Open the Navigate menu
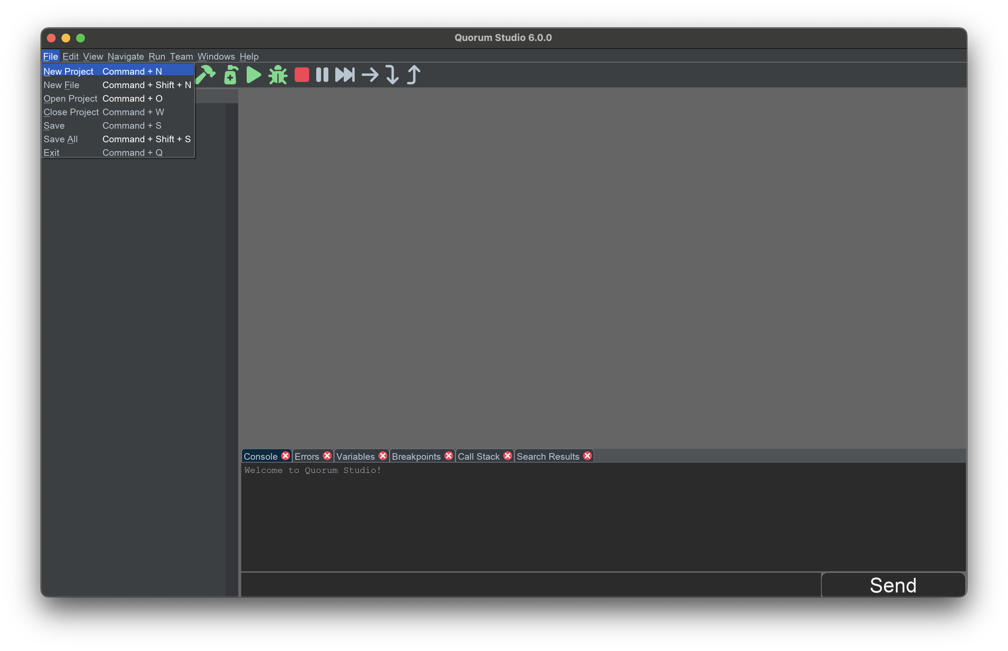This screenshot has width=1008, height=651. (x=126, y=56)
